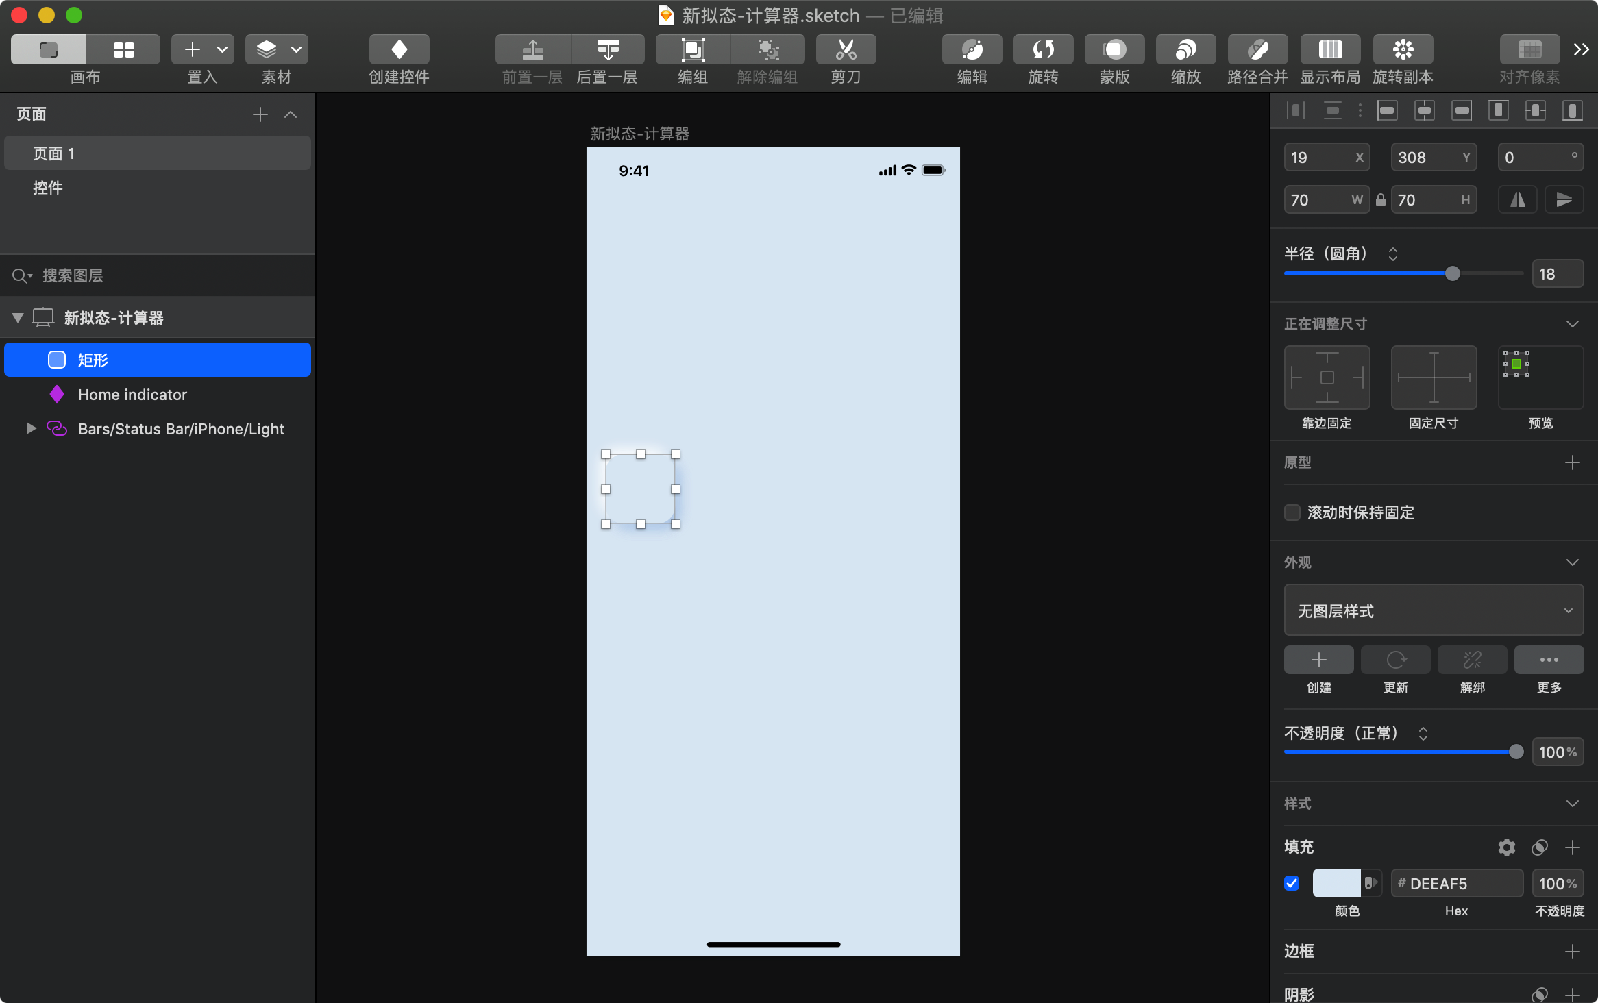Collapse the 样式 style section
Screen dimensions: 1598x1003
pyautogui.click(x=1573, y=803)
